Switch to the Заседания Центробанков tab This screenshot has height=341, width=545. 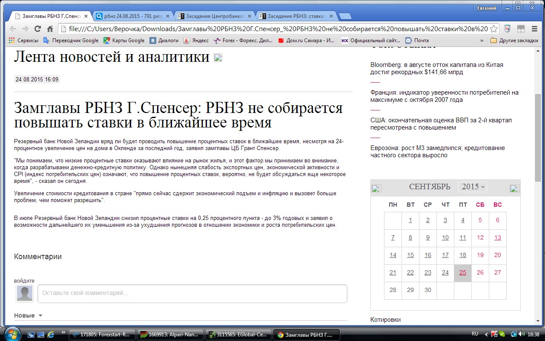click(215, 16)
